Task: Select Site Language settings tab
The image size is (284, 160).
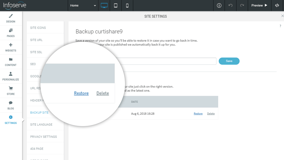Action: 41,125
